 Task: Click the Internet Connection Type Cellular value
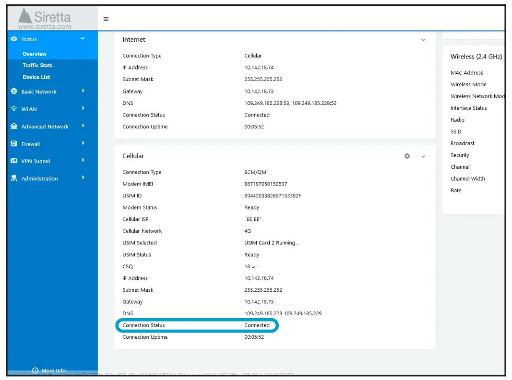(x=253, y=56)
